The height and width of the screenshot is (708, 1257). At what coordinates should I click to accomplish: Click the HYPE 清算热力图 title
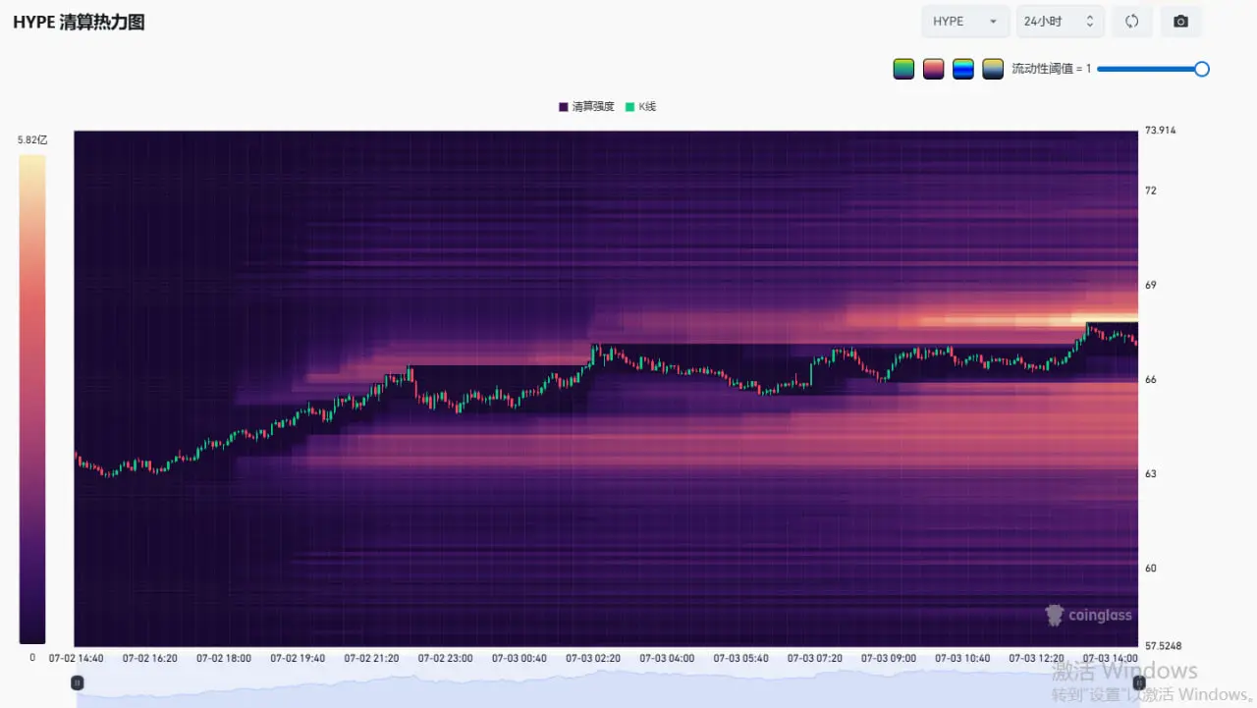click(79, 23)
